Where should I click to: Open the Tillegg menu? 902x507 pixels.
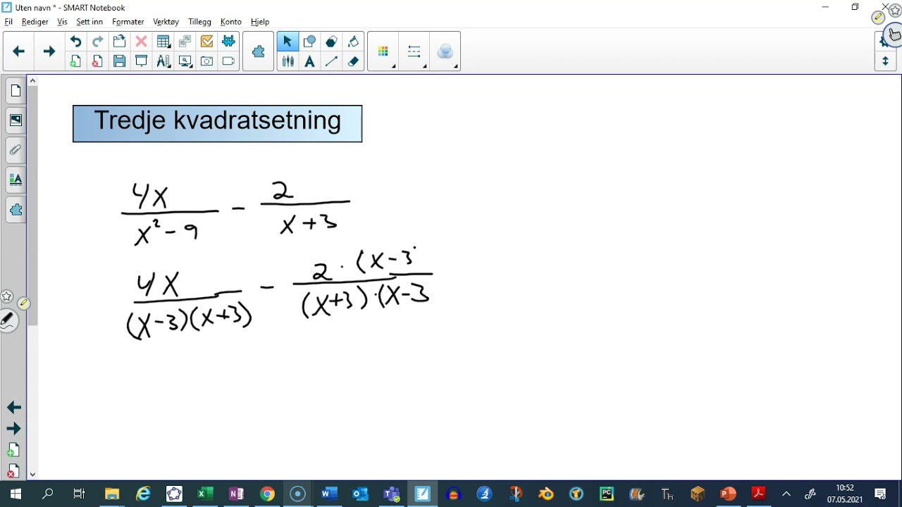pos(199,22)
